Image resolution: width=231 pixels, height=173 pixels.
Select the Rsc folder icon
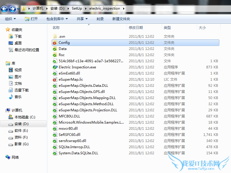coord(55,55)
